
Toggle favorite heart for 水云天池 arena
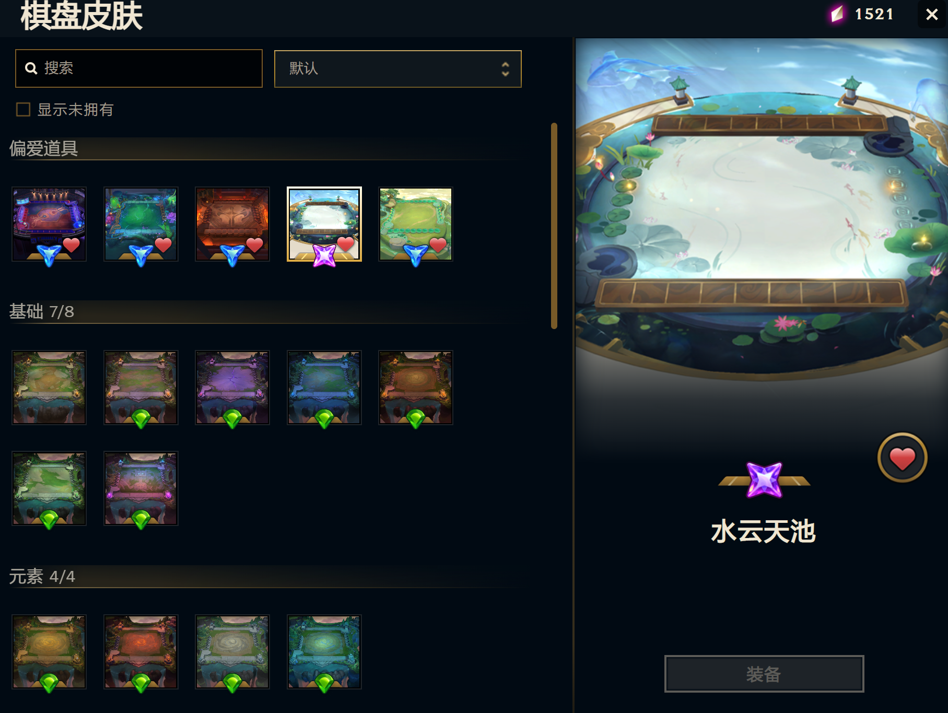[x=902, y=458]
